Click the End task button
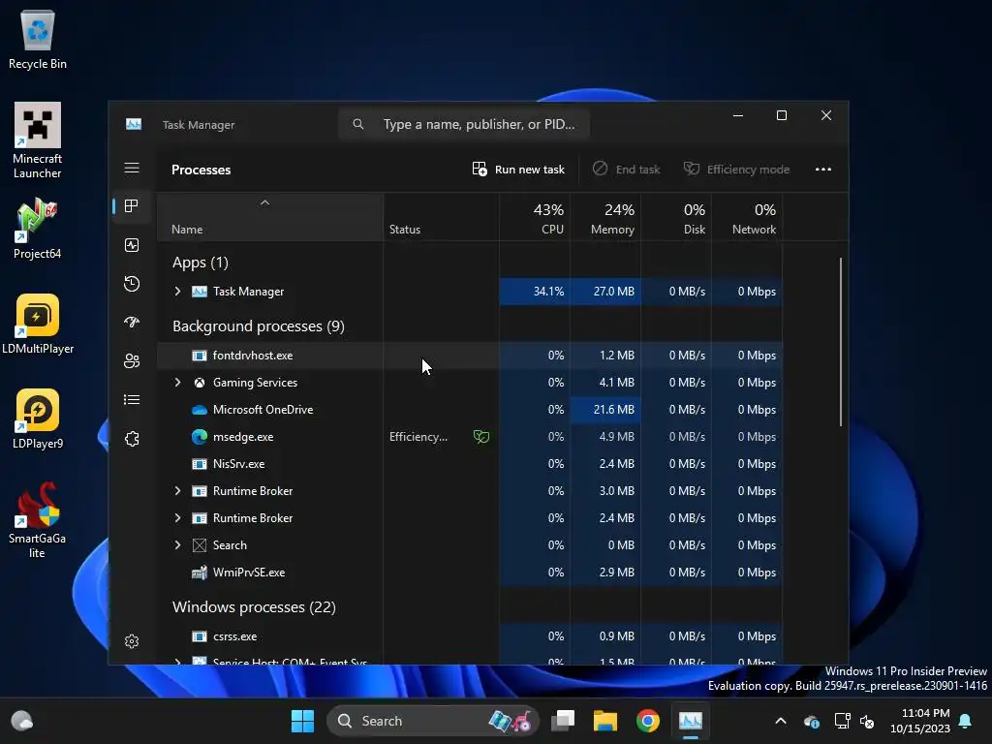 pos(627,170)
